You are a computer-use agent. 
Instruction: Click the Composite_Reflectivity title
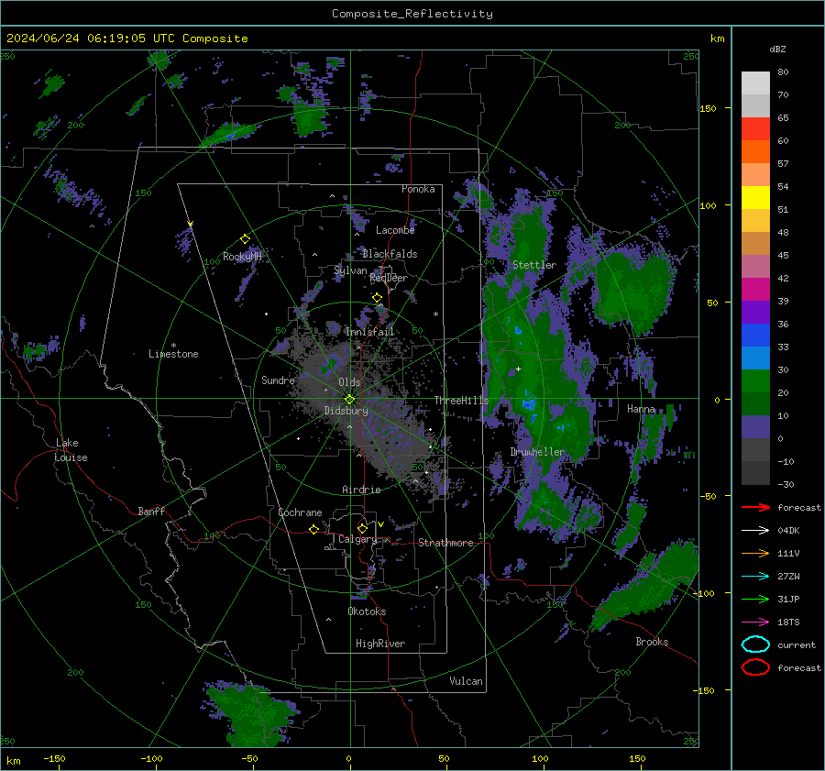tap(412, 14)
